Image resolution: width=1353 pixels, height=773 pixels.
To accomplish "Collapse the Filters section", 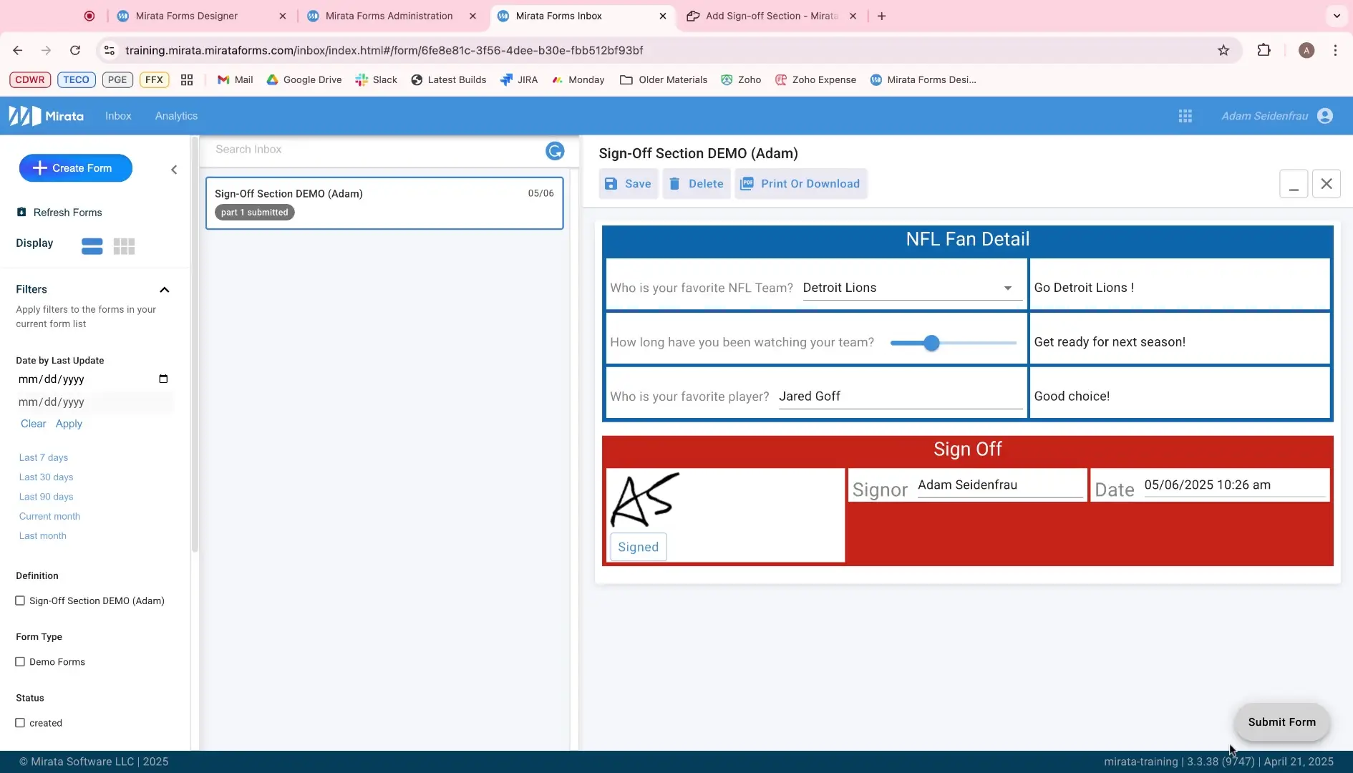I will [165, 289].
